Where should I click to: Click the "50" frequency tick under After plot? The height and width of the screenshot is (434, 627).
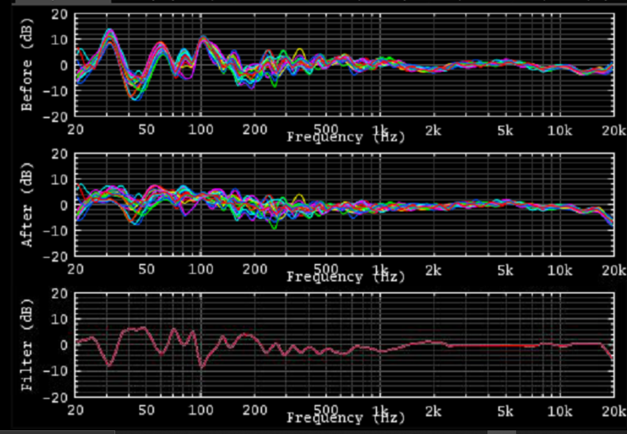pos(146,269)
